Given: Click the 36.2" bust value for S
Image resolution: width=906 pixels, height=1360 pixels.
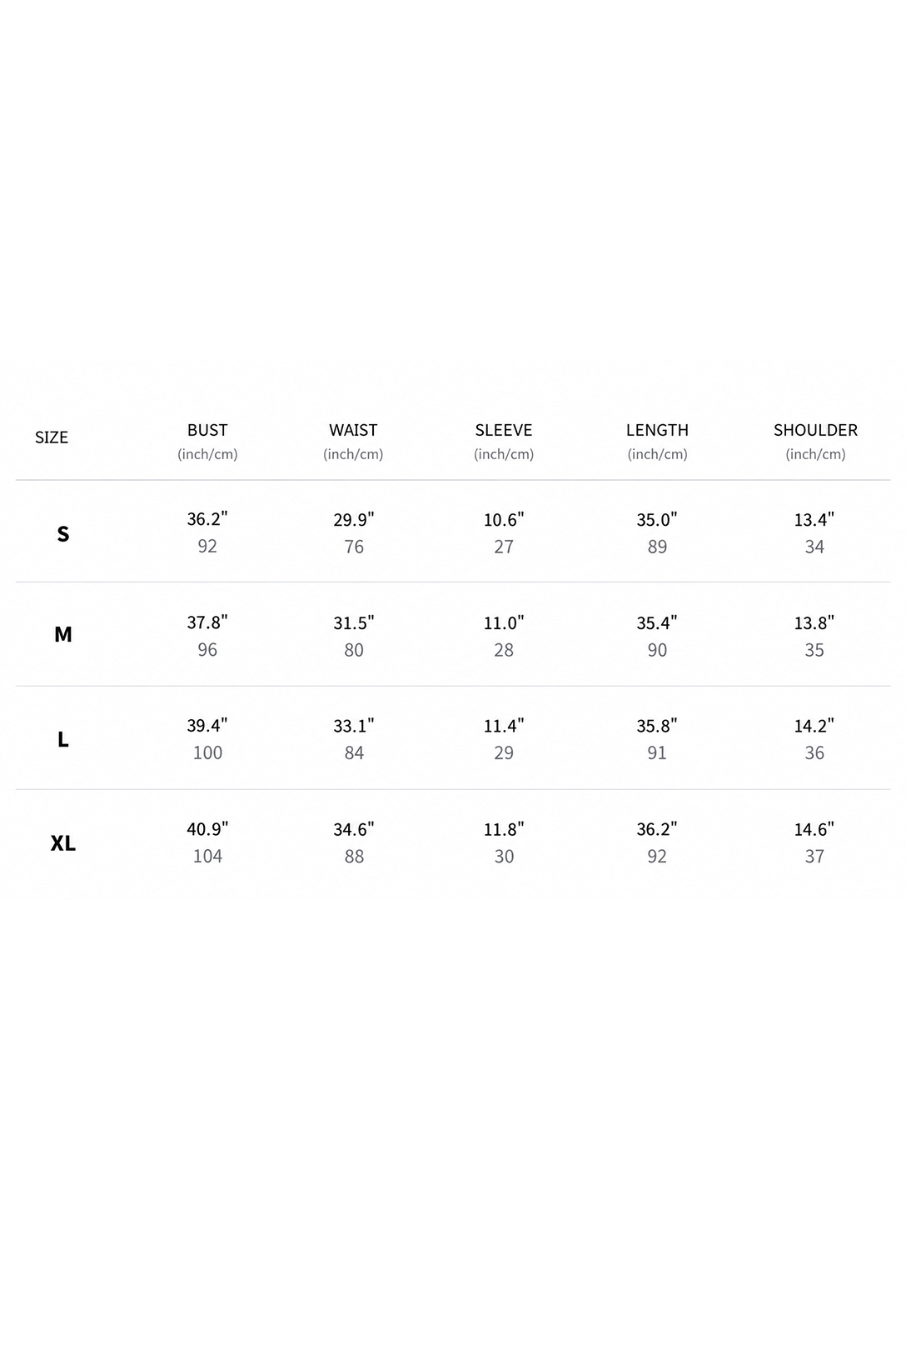Looking at the screenshot, I should [207, 519].
